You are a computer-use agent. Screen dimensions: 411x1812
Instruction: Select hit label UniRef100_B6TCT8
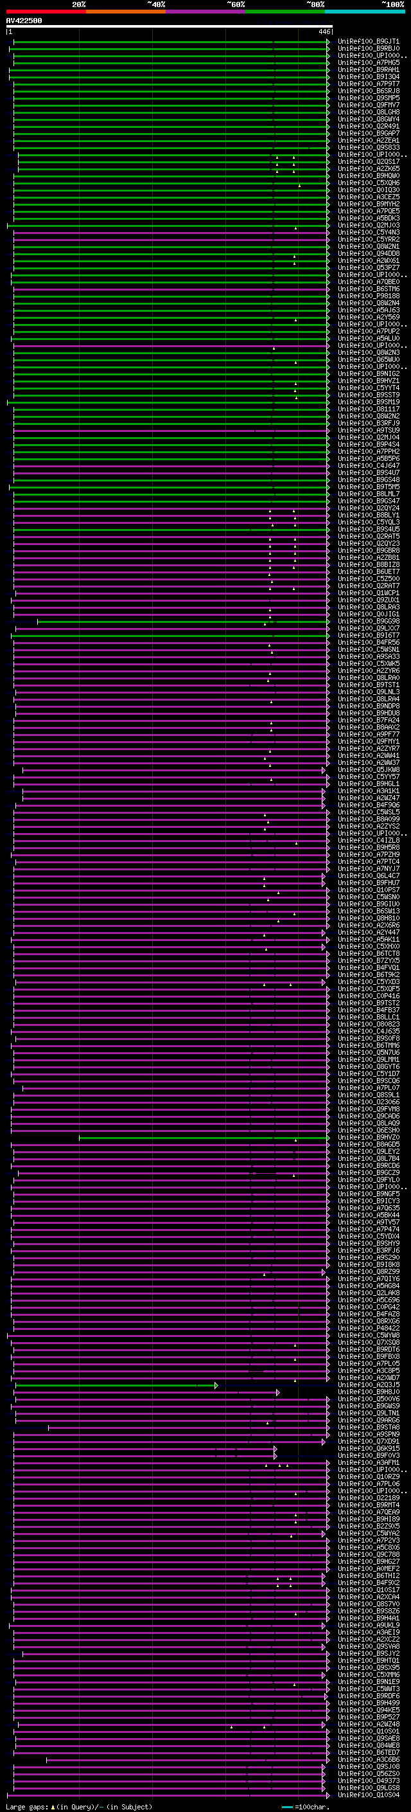(x=368, y=954)
